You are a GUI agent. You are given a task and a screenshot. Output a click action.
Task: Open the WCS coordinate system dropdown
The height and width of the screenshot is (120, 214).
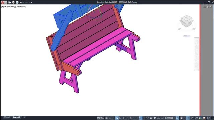click(187, 36)
